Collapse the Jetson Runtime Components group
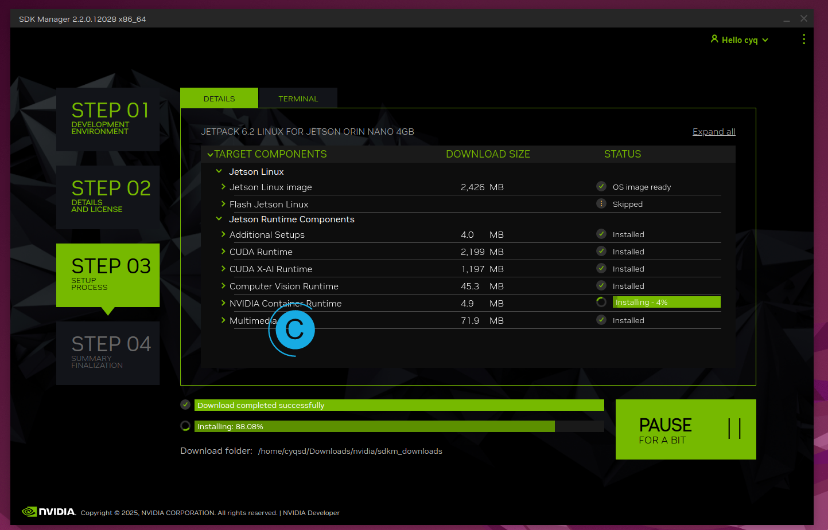Viewport: 828px width, 530px height. tap(219, 218)
